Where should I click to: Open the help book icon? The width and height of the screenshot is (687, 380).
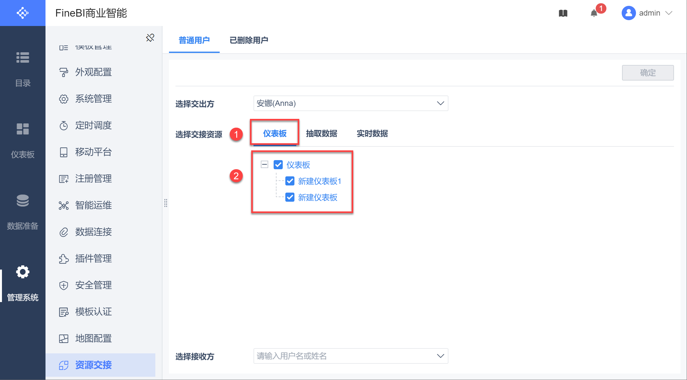(x=563, y=13)
